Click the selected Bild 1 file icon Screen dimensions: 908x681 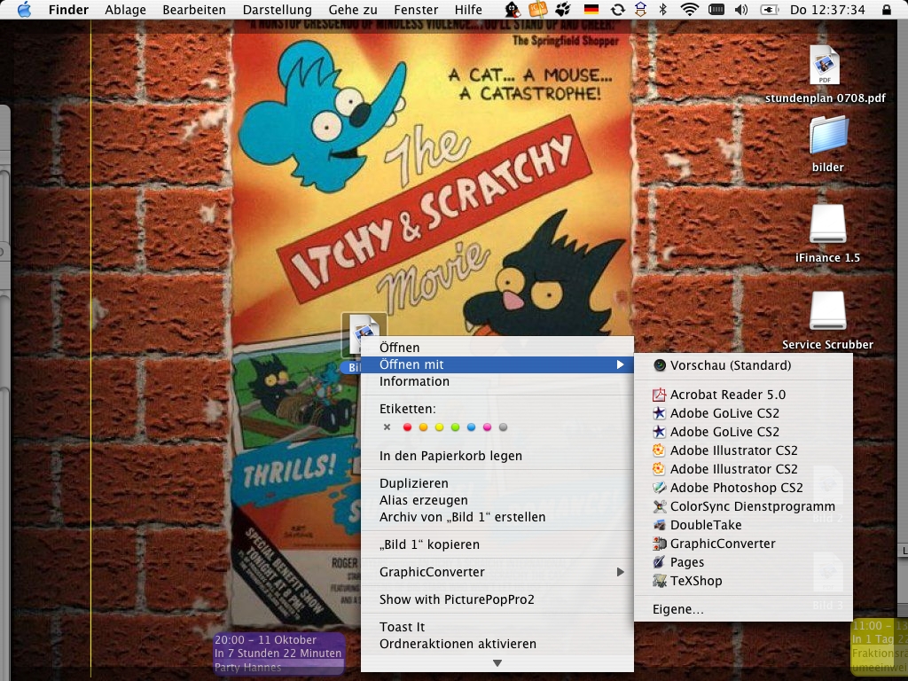pos(364,334)
